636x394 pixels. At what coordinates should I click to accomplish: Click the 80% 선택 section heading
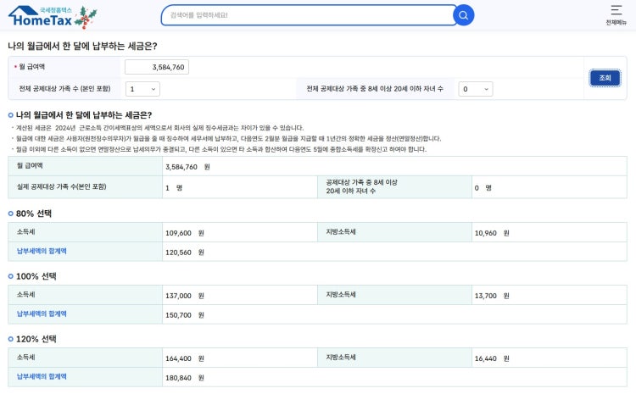(34, 214)
